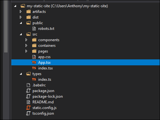Expand the dist folder arrow
Screen dimensions: 160x120
pos(21,17)
